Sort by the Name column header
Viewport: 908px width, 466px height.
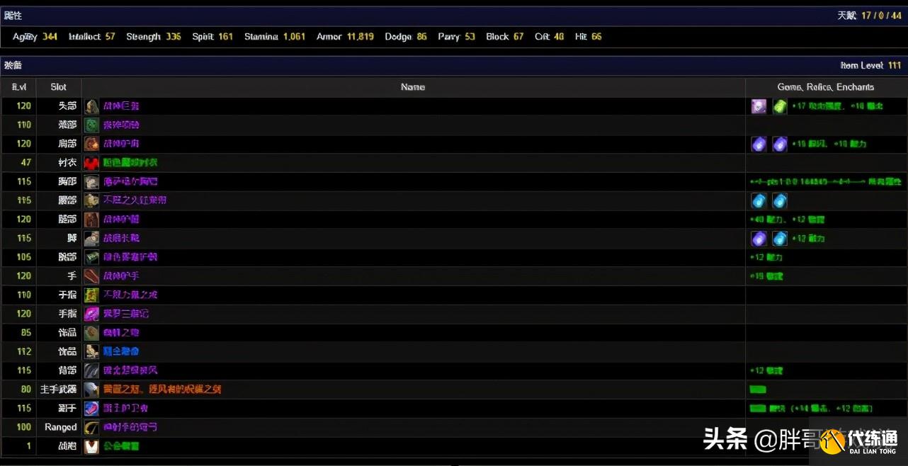coord(413,87)
